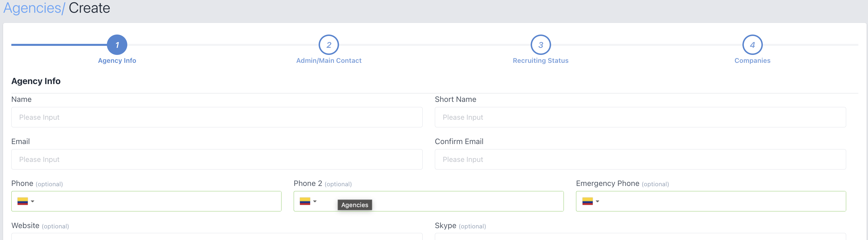Viewport: 868px width, 240px height.
Task: Click into the Confirm Email field
Action: pos(640,159)
